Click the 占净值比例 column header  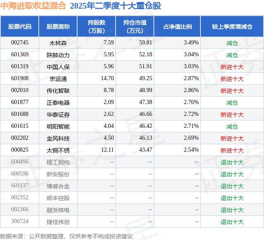click(177, 26)
